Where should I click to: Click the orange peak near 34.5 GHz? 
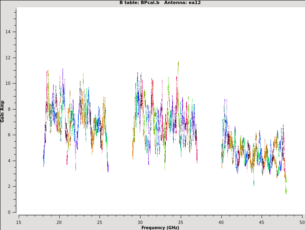coord(178,63)
